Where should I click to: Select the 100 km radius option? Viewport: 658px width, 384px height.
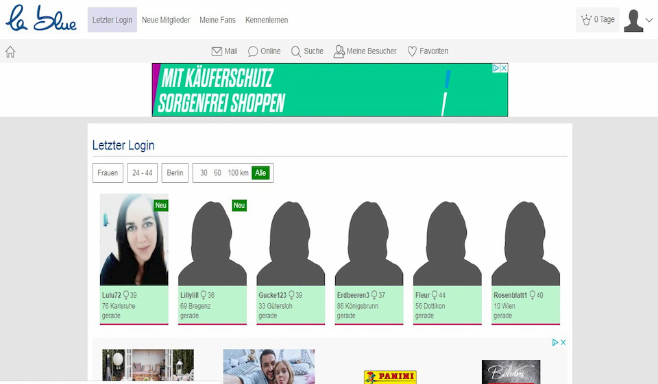238,173
